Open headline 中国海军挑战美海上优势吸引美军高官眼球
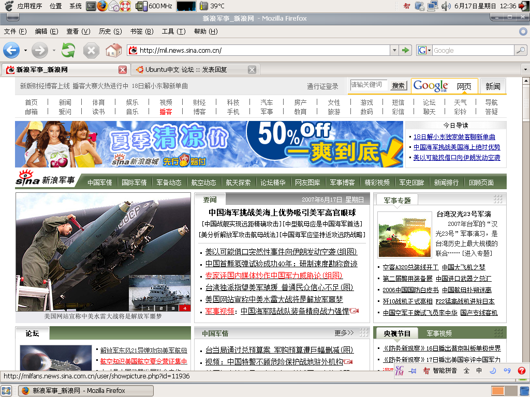 point(282,212)
